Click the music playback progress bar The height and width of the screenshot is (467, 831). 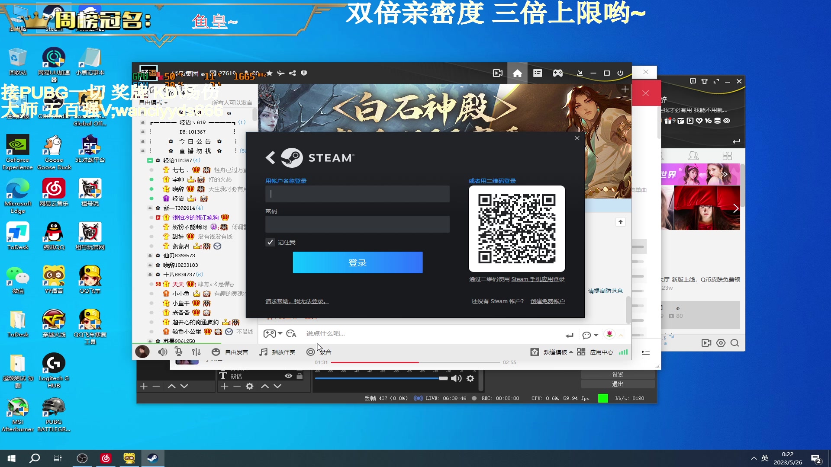click(x=415, y=362)
